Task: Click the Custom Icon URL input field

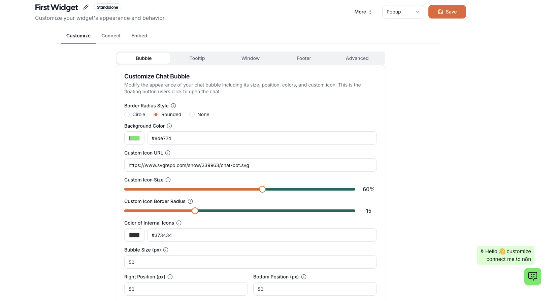Action: pos(250,165)
